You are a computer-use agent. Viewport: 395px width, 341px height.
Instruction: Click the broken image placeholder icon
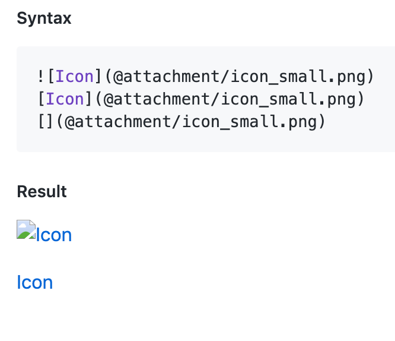[x=26, y=229]
